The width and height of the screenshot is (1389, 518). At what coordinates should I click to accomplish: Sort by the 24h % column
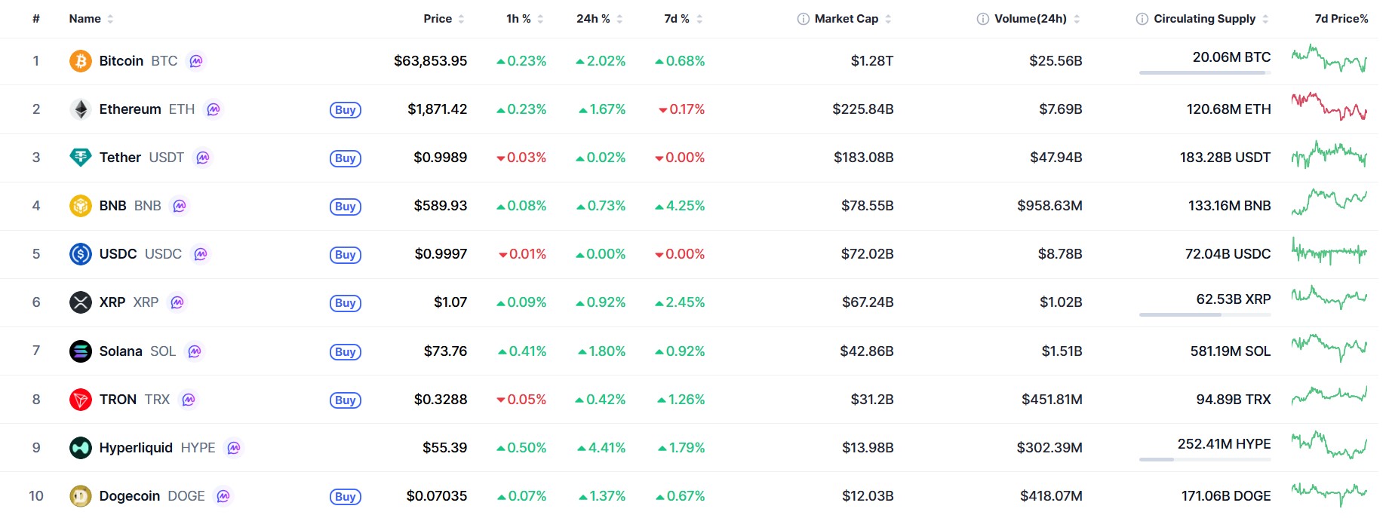coord(599,19)
